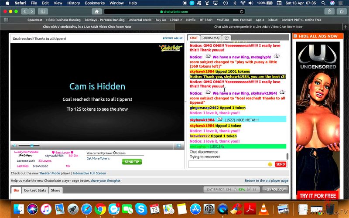This screenshot has height=218, width=349.
Task: Open Notification Center in menu bar
Action: (340, 3)
